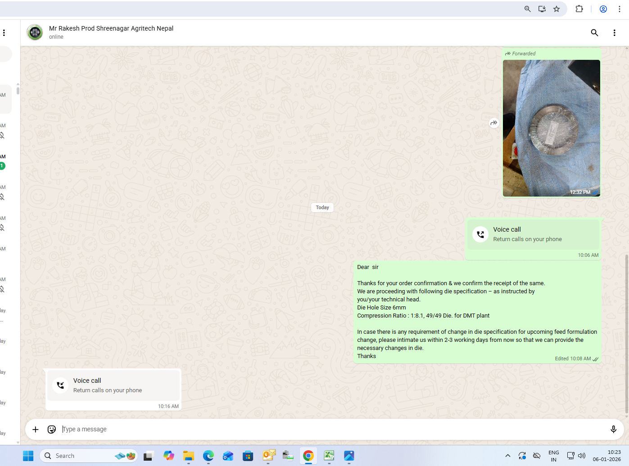
Task: Click the microphone voice message icon
Action: coord(613,430)
